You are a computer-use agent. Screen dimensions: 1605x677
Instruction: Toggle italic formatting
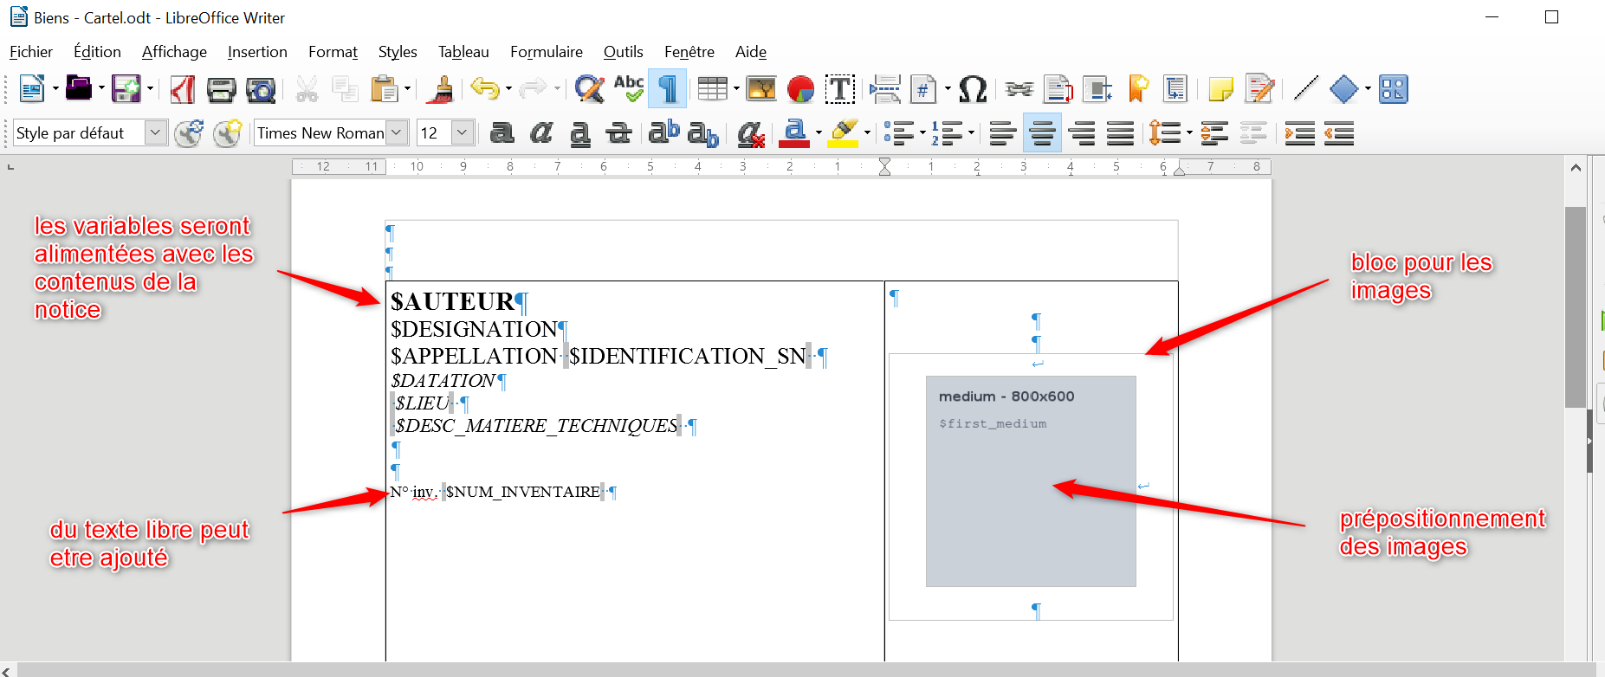pos(541,133)
